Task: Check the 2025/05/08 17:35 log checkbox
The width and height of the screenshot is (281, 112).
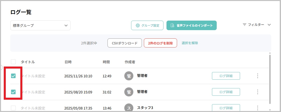Action: (x=13, y=108)
